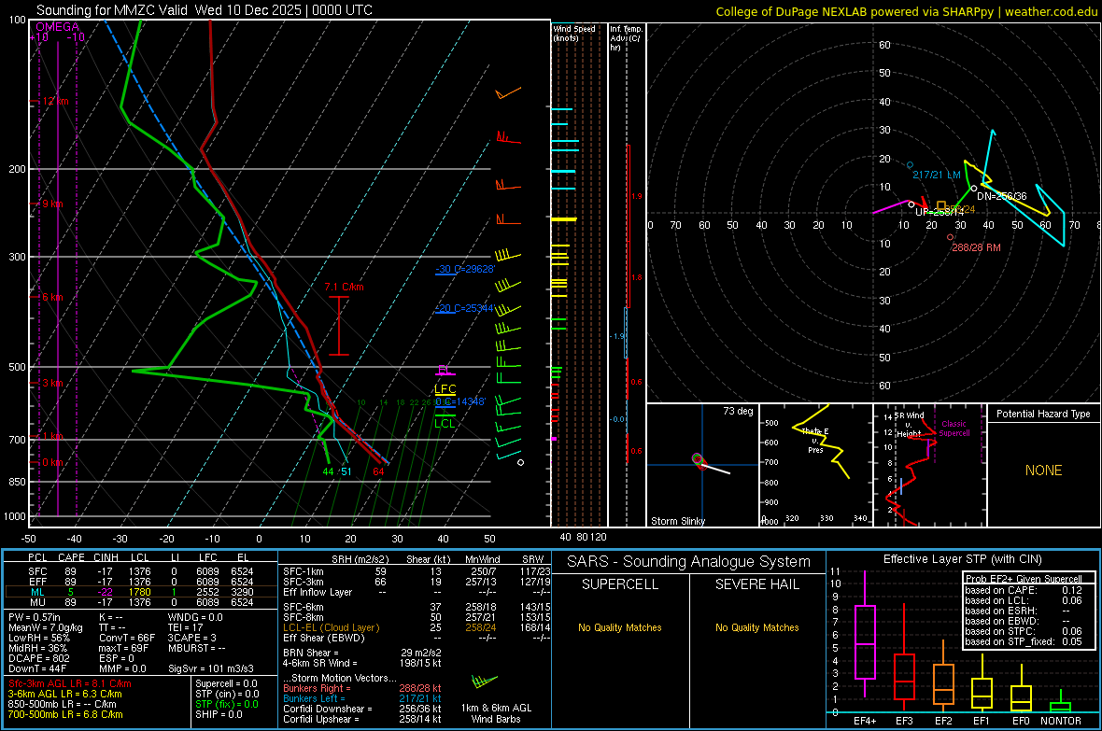
Task: Click the Bunkers Left storm motion entry
Action: pyautogui.click(x=362, y=698)
